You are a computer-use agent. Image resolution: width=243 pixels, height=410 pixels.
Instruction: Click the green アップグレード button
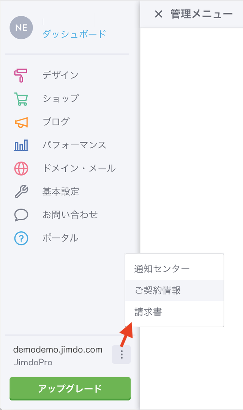coord(70,388)
